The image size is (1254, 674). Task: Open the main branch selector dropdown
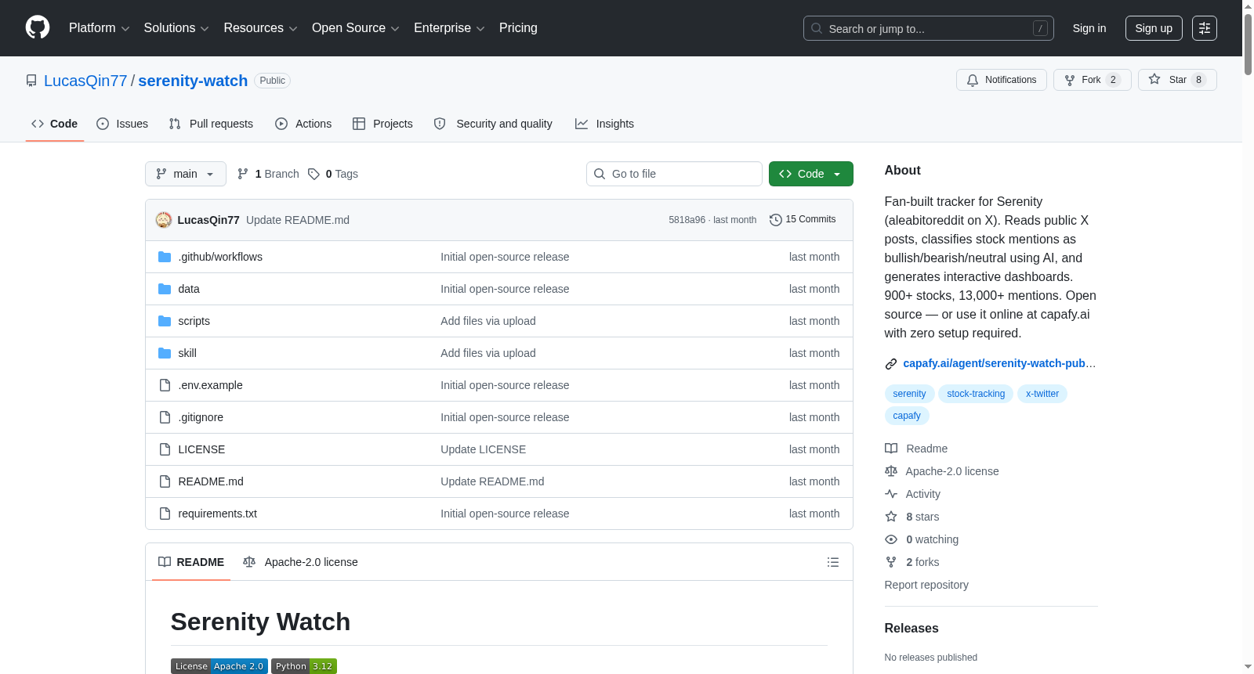pos(186,174)
